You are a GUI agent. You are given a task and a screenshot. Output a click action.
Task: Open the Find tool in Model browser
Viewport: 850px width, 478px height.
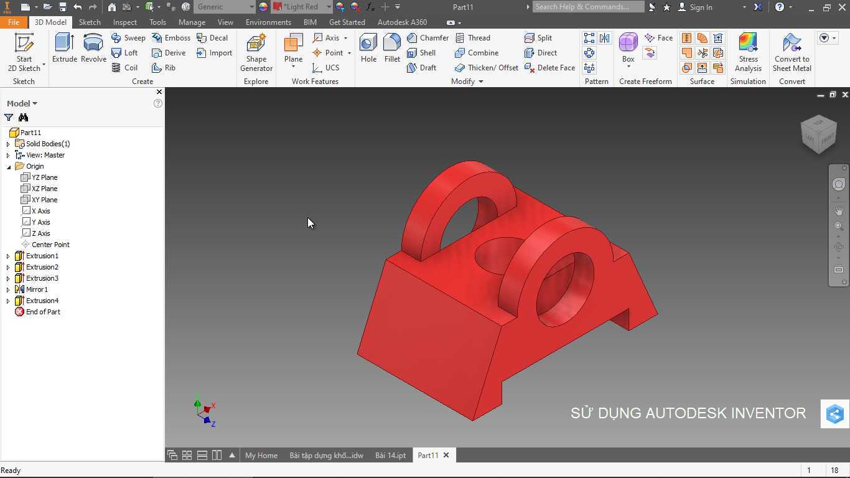[x=23, y=117]
